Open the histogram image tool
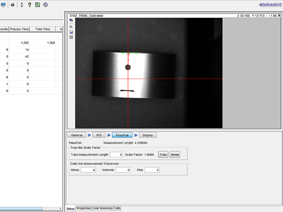 pyautogui.click(x=71, y=32)
